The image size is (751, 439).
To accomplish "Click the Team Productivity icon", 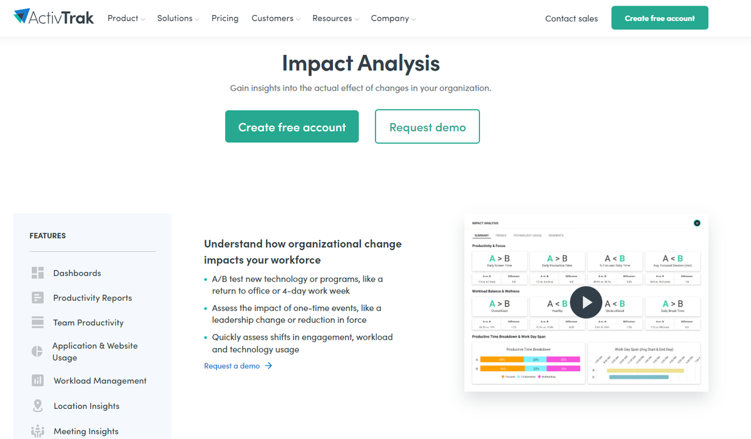I will coord(38,323).
